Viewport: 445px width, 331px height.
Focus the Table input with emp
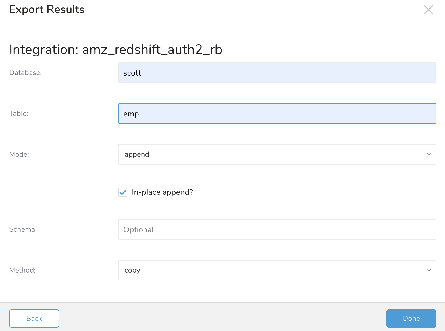pyautogui.click(x=277, y=114)
